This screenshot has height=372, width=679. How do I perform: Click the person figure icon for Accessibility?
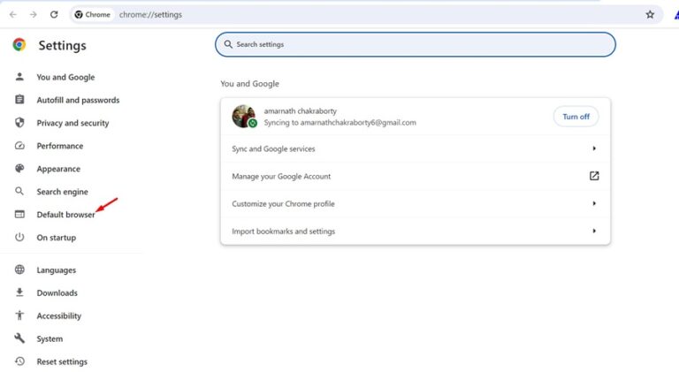pos(19,315)
